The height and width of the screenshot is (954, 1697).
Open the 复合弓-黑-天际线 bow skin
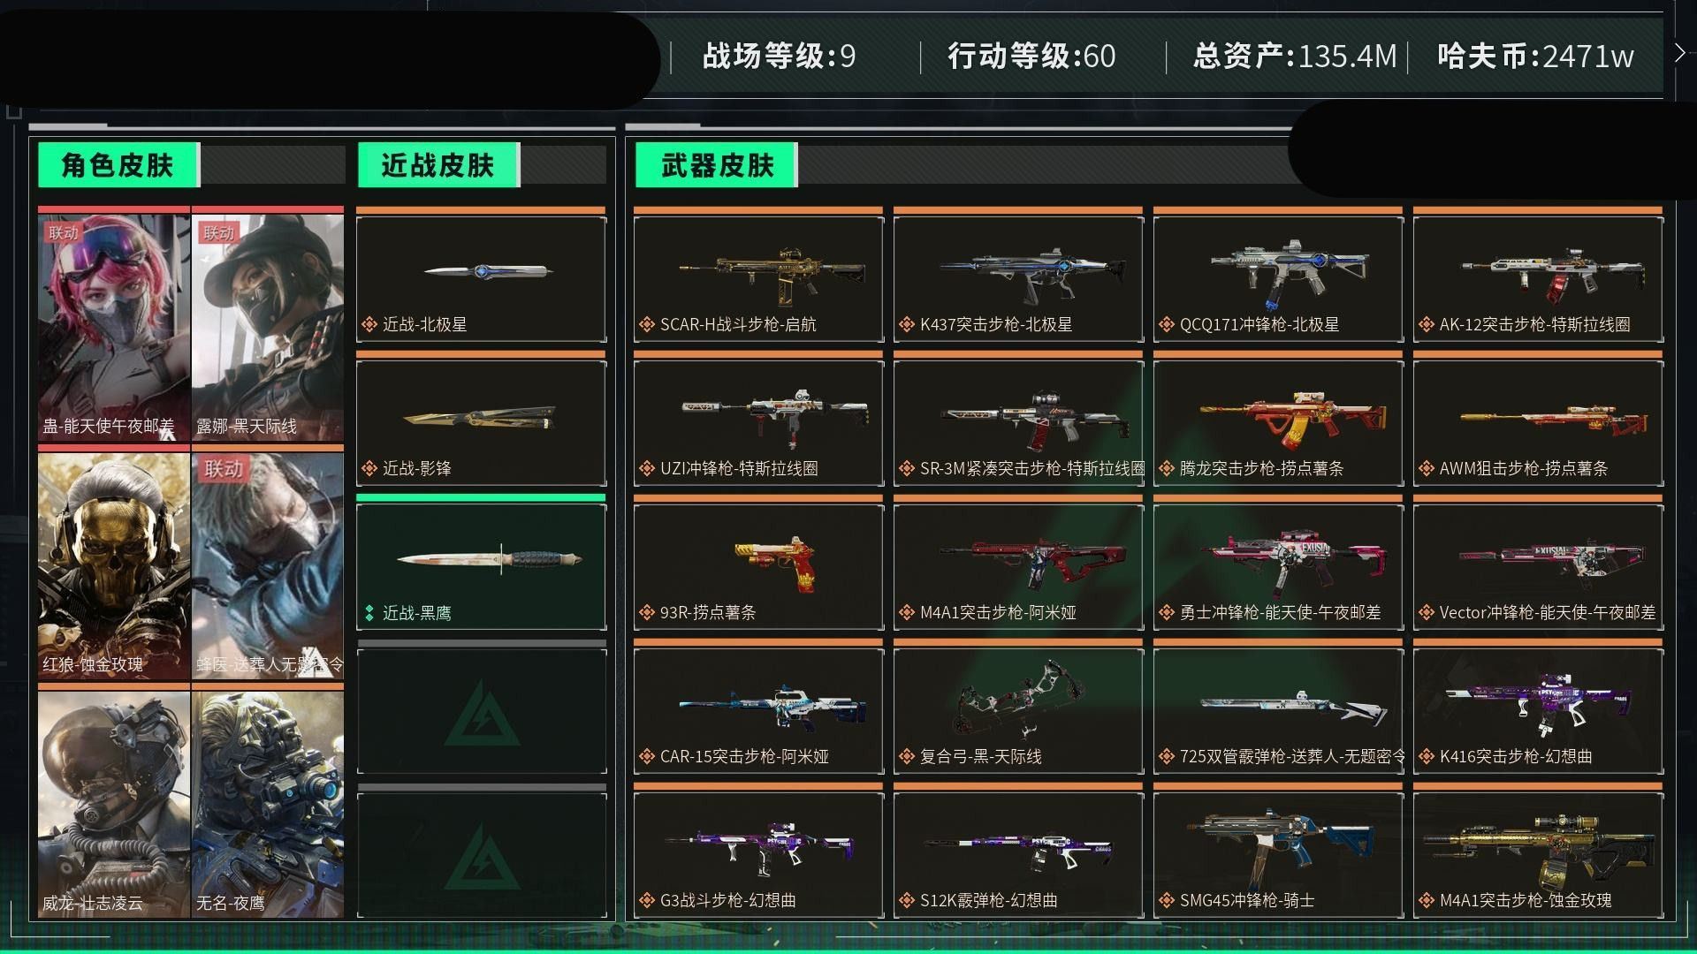(x=1018, y=710)
